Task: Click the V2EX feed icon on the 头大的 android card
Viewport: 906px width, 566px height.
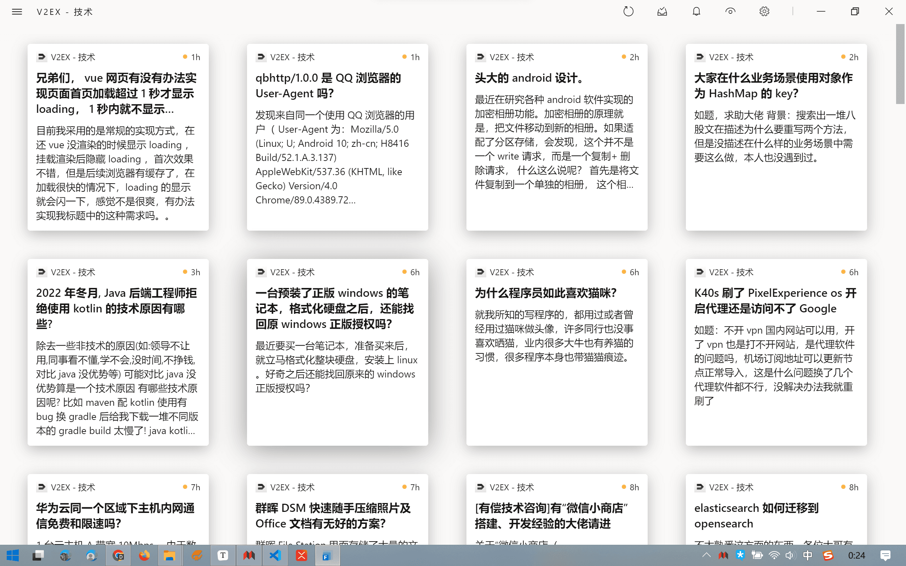Action: (480, 57)
